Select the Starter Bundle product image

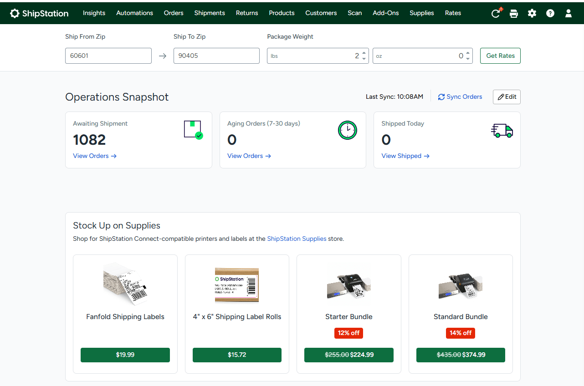point(349,285)
